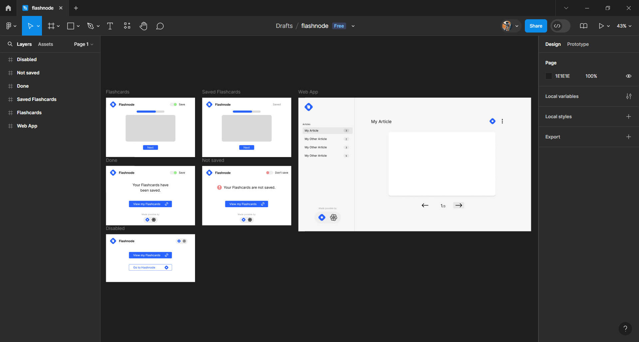
Task: Open the help question mark button
Action: (625, 329)
